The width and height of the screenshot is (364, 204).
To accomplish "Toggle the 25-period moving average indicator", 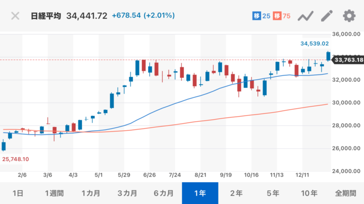I will 261,16.
